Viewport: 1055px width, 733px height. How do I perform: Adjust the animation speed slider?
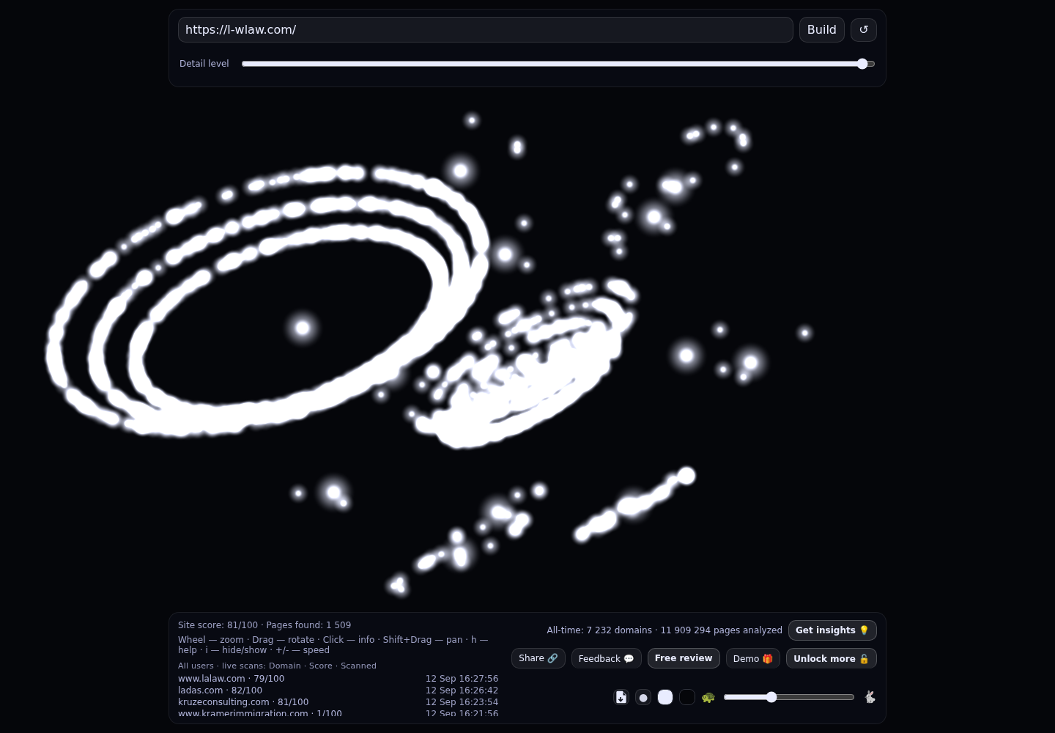(789, 697)
